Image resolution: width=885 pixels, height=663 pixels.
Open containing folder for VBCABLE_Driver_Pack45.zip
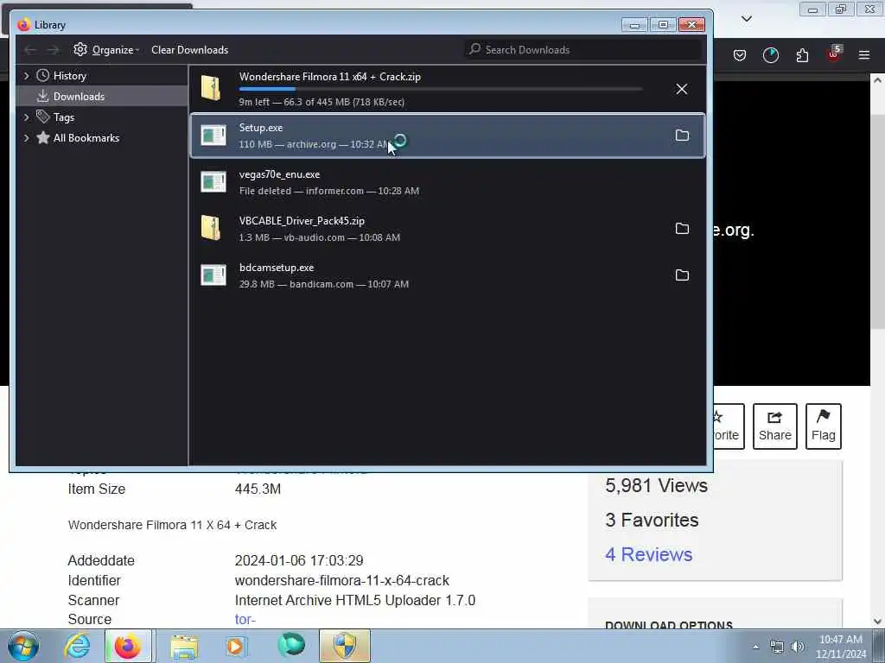[x=682, y=228]
